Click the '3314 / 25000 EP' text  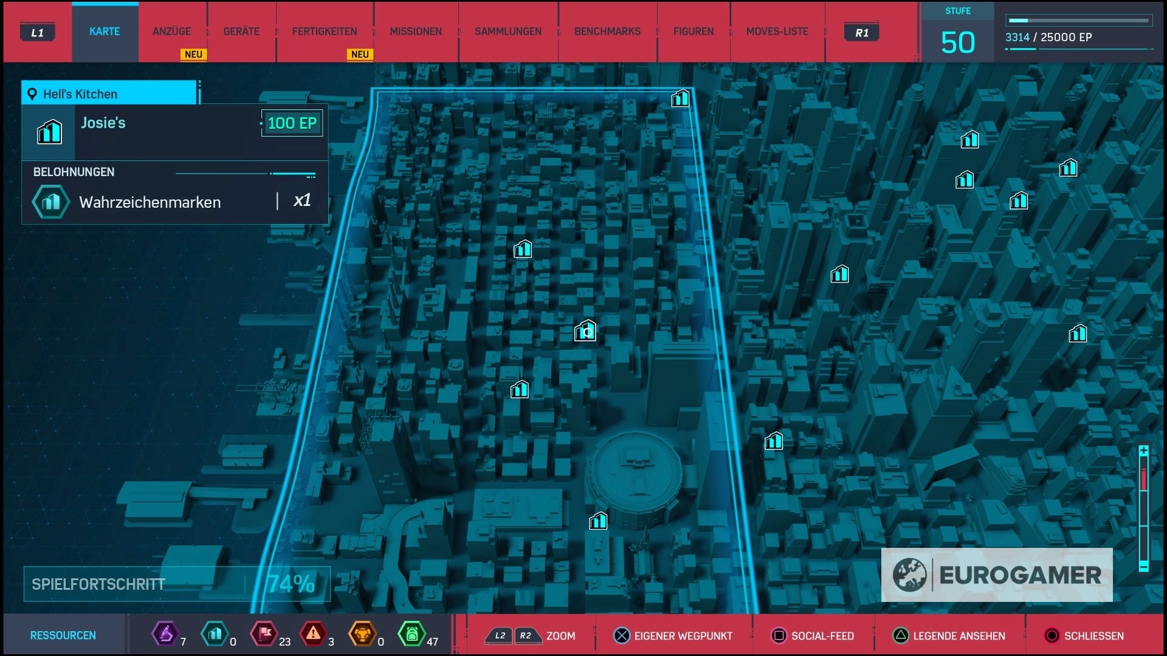pos(1048,37)
